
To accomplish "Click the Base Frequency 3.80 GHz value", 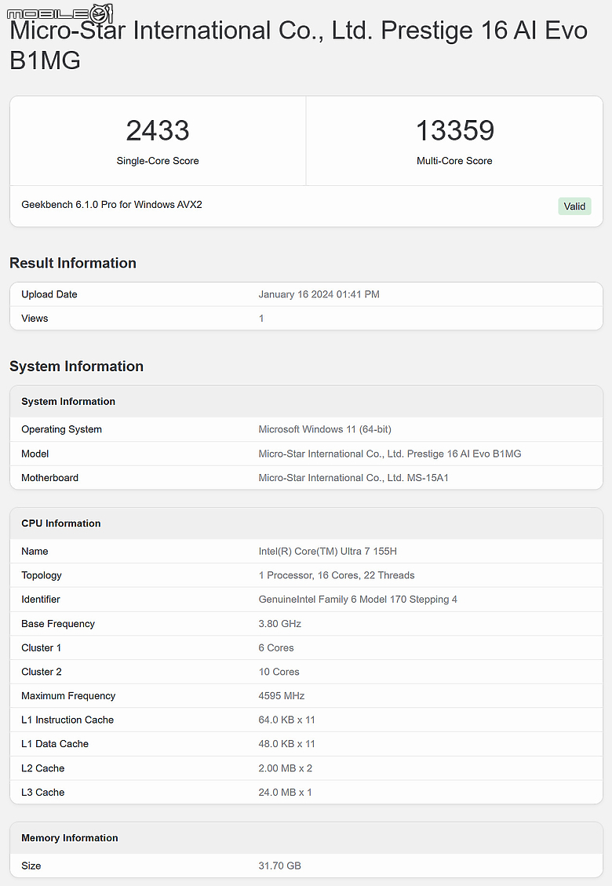I will click(x=279, y=624).
